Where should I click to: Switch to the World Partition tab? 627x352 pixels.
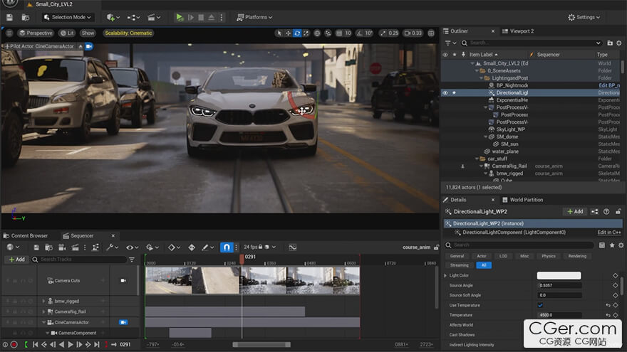tap(523, 200)
